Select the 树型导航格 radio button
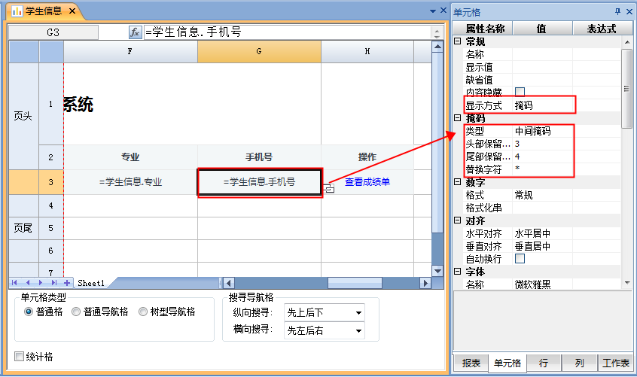637x377 pixels. pos(143,312)
